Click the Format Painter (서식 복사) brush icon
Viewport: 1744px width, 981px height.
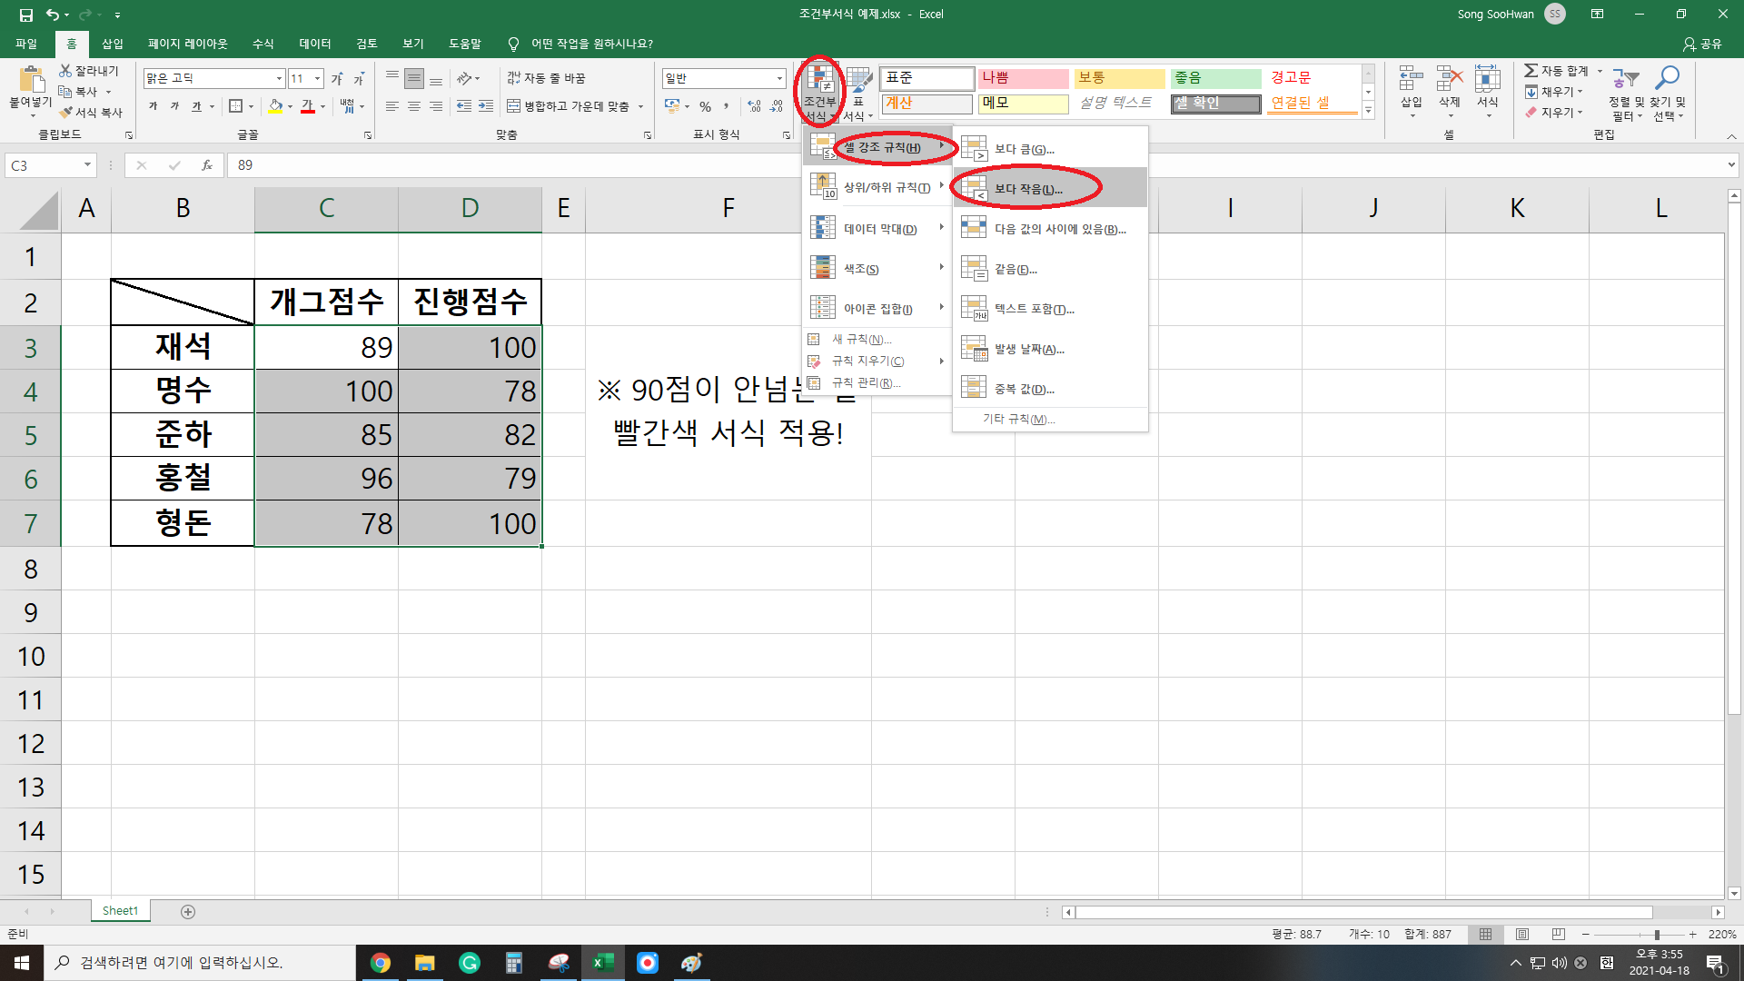(x=65, y=113)
